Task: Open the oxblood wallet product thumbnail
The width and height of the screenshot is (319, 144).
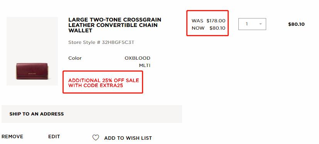Action: point(32,51)
